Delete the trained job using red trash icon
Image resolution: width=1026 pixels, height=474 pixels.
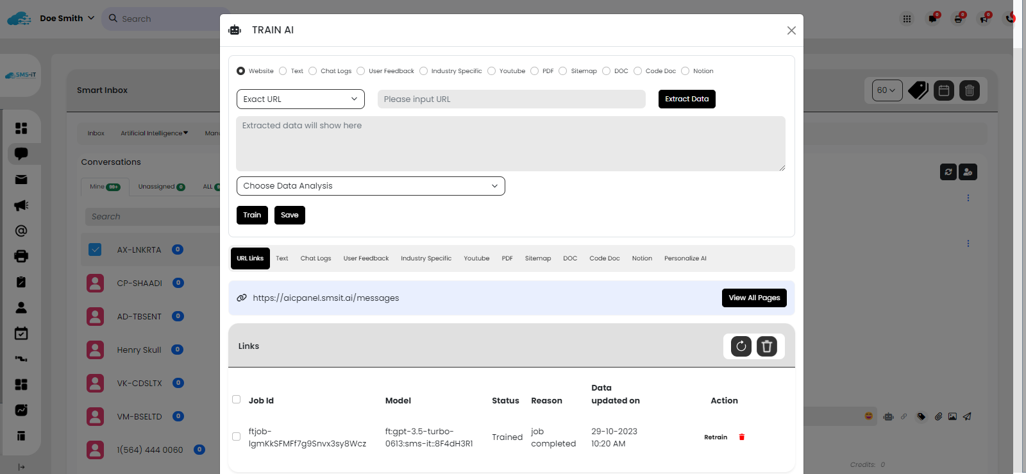[742, 437]
